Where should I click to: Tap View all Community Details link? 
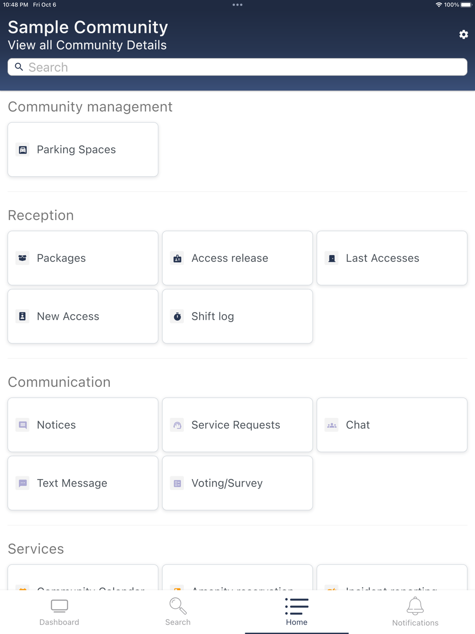[87, 45]
